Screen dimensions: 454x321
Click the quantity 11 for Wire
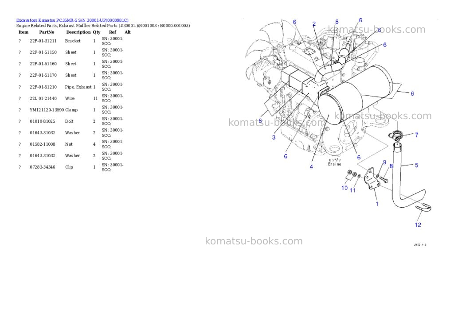(95, 99)
